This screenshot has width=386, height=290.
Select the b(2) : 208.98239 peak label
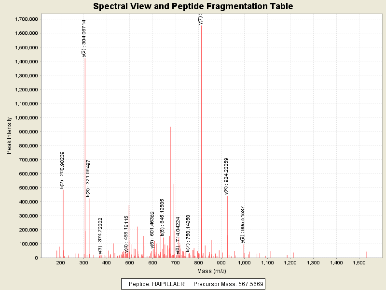click(x=62, y=170)
